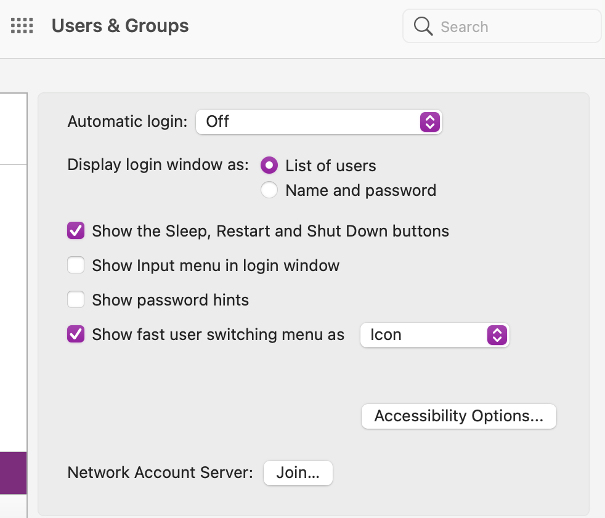Uncheck Show the Sleep, Restart and Shut Down buttons
This screenshot has width=605, height=518.
tap(76, 232)
